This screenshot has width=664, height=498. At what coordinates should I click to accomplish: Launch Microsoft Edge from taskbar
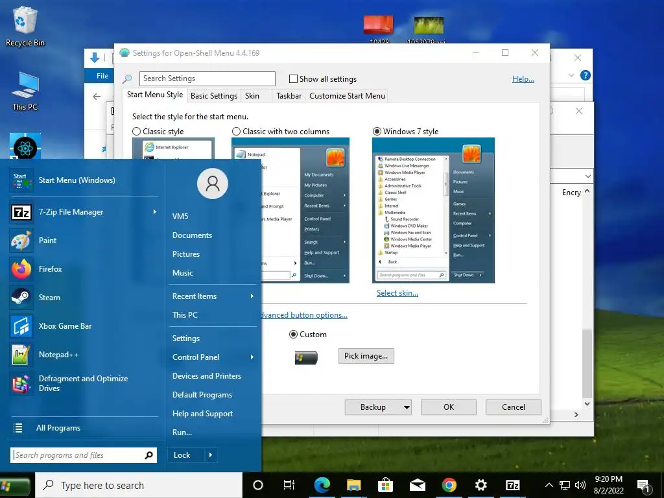tap(322, 485)
